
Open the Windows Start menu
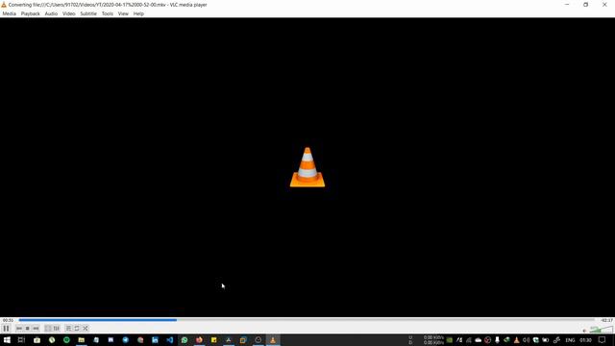pyautogui.click(x=7, y=340)
